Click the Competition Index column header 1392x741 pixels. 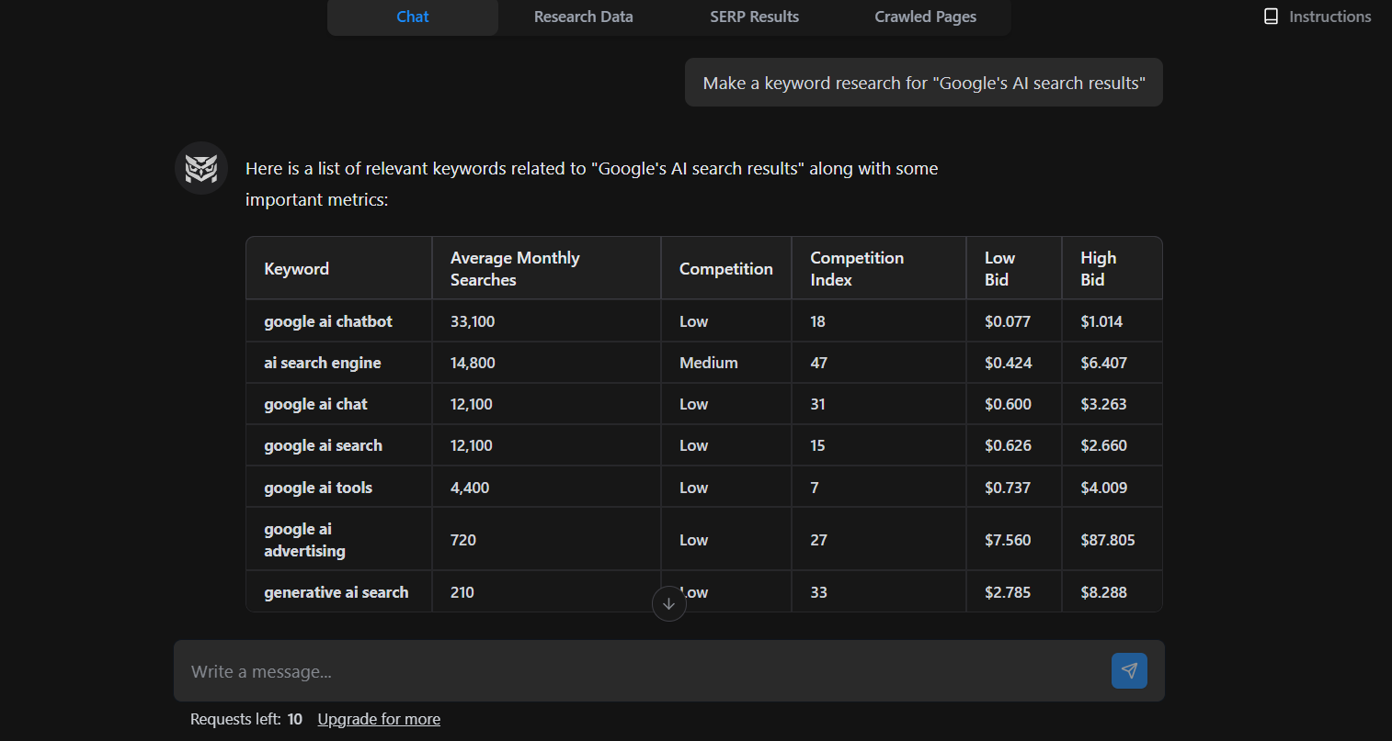point(857,268)
